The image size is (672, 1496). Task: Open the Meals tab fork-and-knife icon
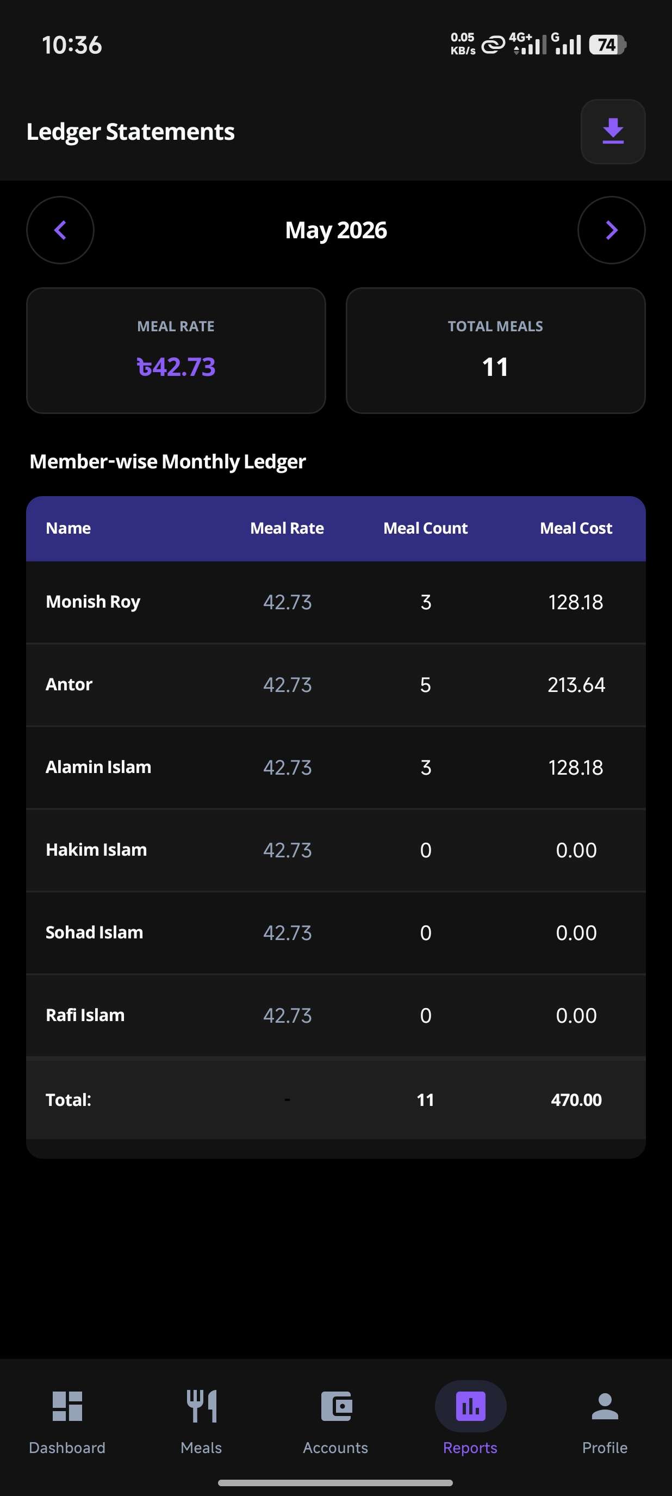pos(201,1406)
